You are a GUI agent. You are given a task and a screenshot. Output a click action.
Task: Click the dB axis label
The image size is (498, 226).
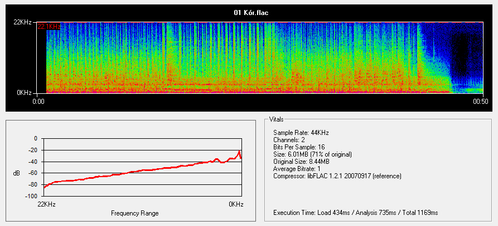pos(16,173)
